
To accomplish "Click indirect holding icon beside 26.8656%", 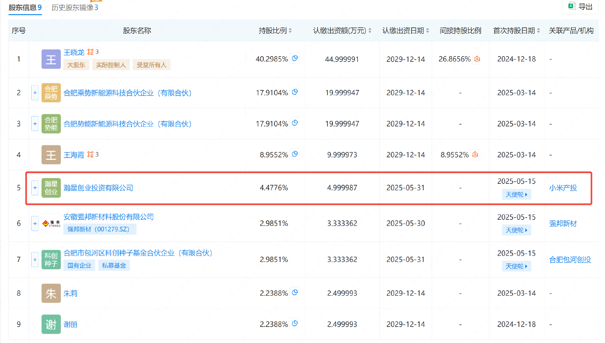I will point(477,59).
